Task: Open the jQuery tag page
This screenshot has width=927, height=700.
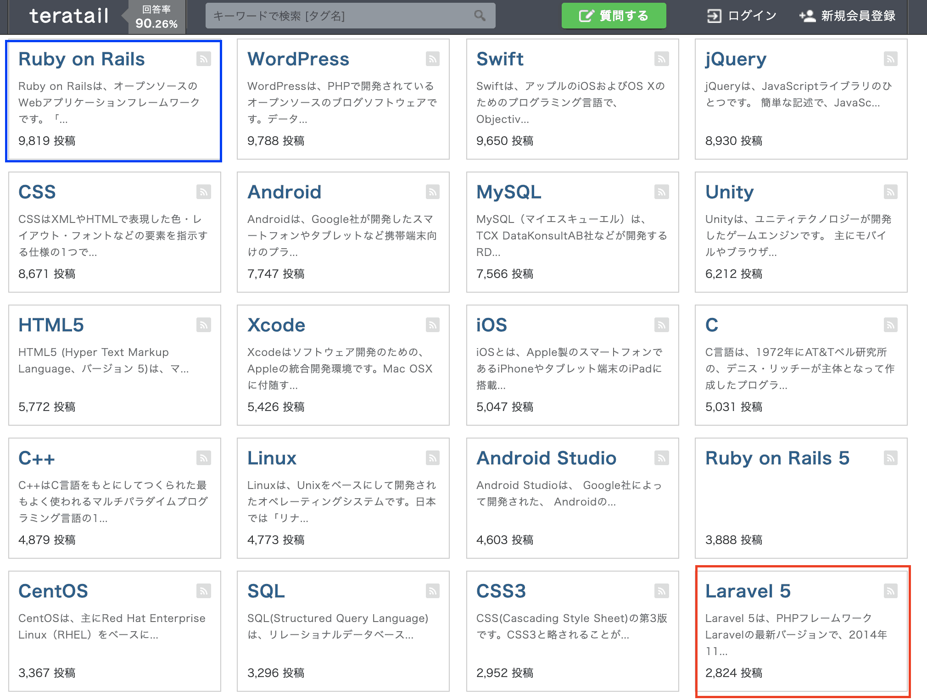Action: coord(736,60)
